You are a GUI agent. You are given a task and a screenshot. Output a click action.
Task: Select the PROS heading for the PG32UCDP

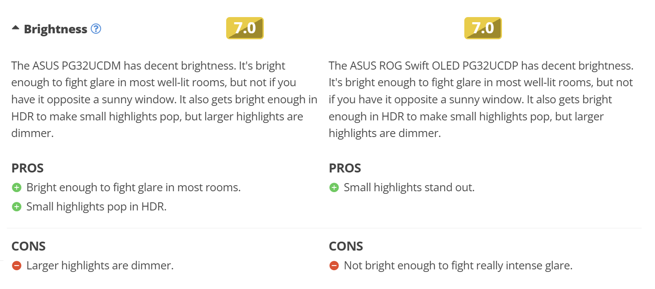coord(345,168)
